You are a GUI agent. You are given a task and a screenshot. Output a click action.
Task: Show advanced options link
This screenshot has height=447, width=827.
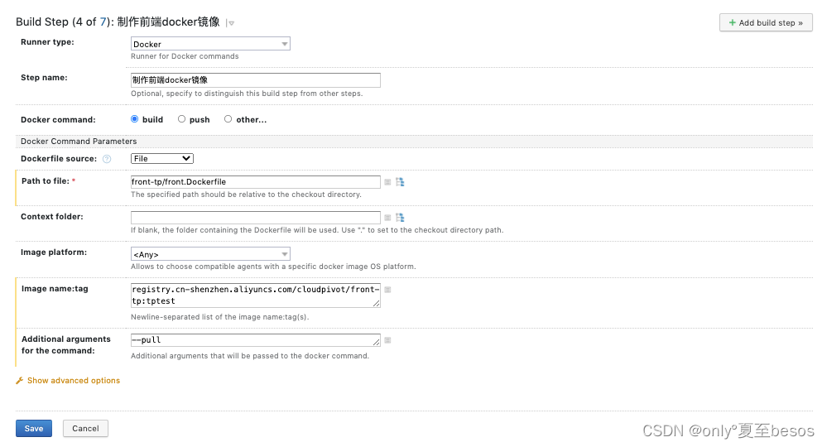[74, 381]
